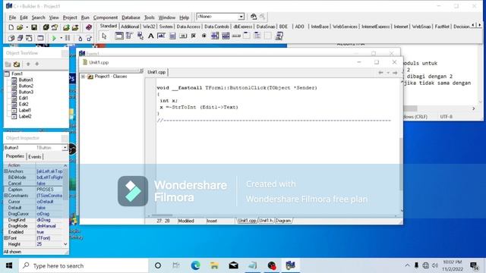Switch to the Events tab in Object Inspector

(35, 157)
